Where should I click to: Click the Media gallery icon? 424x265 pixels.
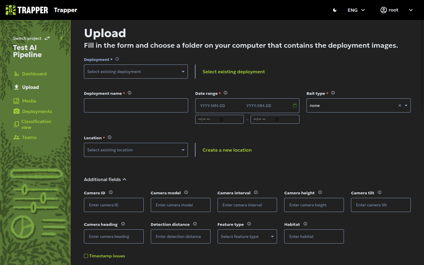pyautogui.click(x=16, y=101)
